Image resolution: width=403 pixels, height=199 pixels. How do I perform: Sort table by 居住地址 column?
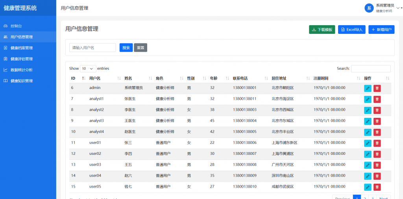click(291, 78)
